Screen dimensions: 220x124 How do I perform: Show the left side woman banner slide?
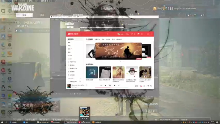click(x=91, y=51)
